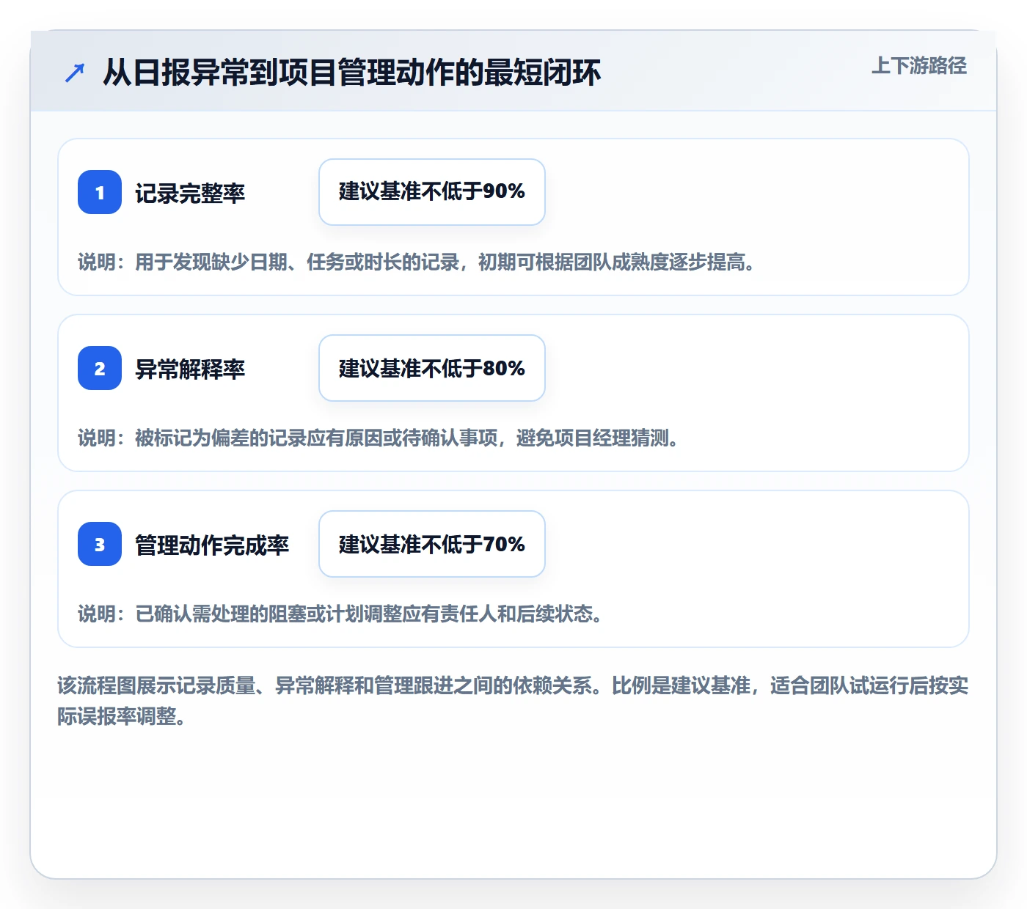Click the title 从日报异常到项目管理动作的最短闭环
1027x909 pixels.
pyautogui.click(x=352, y=73)
